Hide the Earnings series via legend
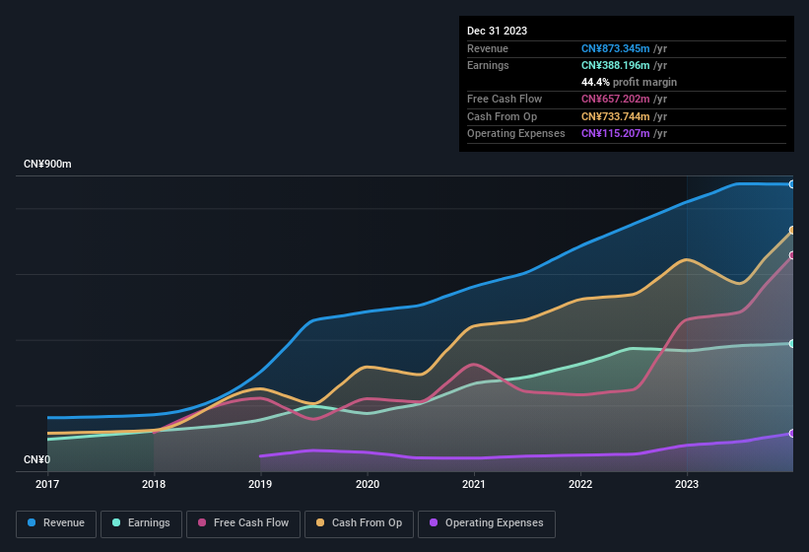Image resolution: width=809 pixels, height=552 pixels. tap(142, 523)
